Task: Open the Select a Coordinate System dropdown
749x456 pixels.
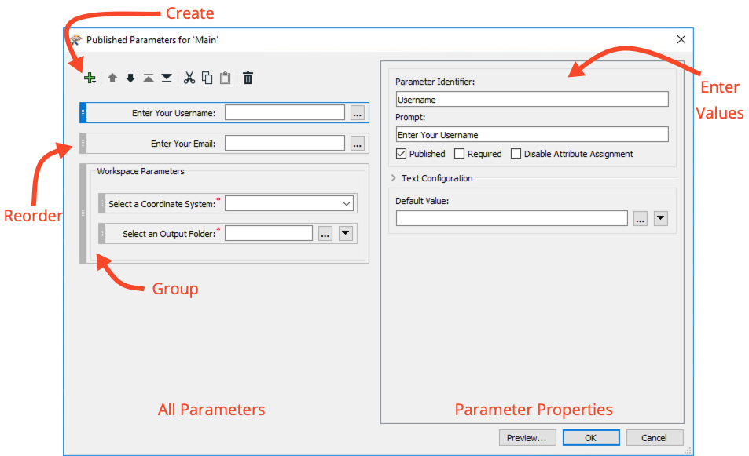Action: coord(346,203)
